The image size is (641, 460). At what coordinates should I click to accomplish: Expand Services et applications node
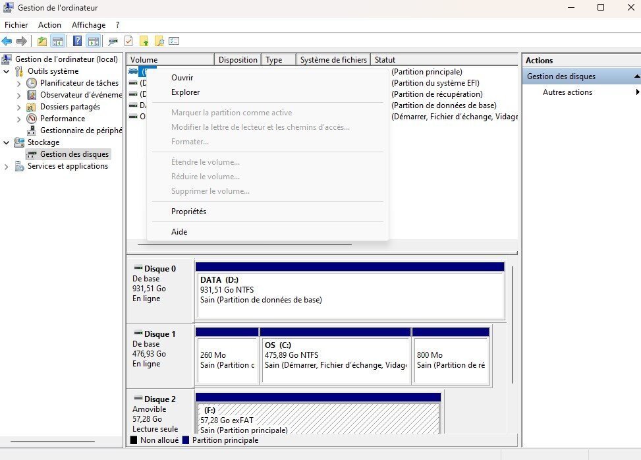pos(6,167)
